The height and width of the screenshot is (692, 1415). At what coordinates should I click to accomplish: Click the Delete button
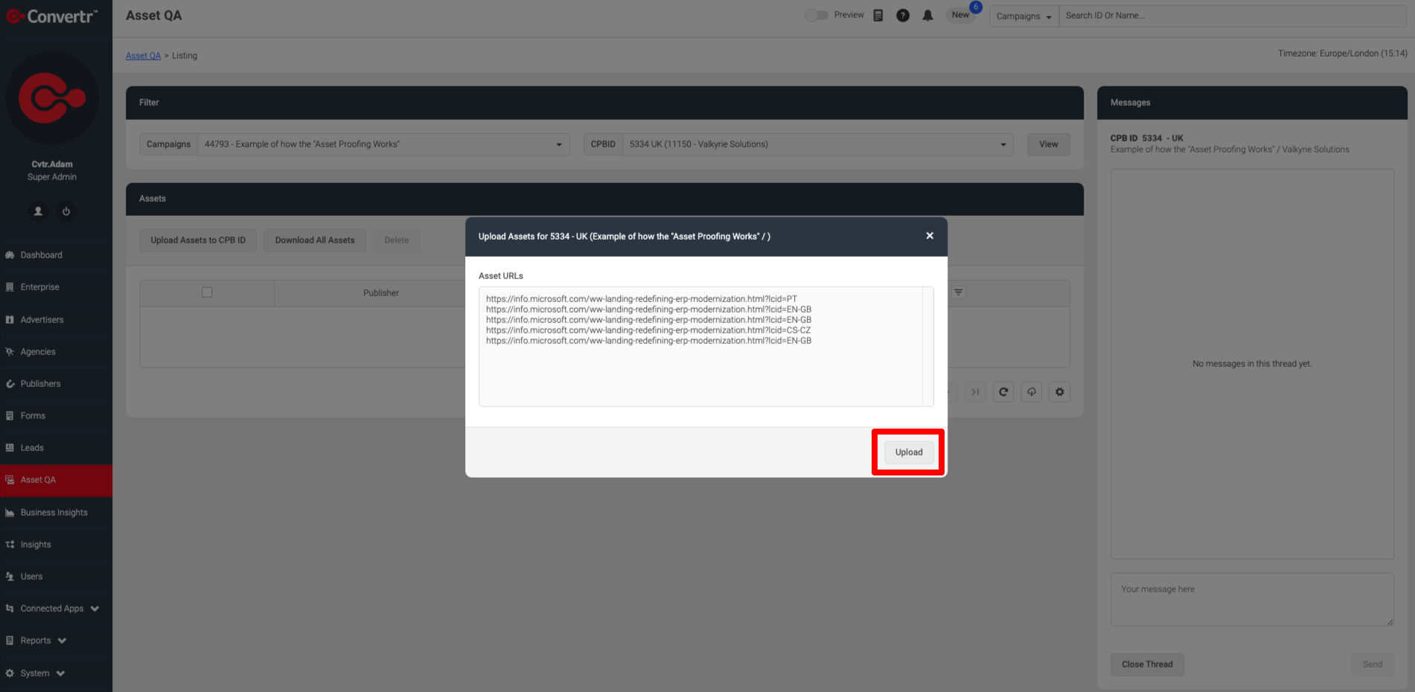click(x=397, y=240)
